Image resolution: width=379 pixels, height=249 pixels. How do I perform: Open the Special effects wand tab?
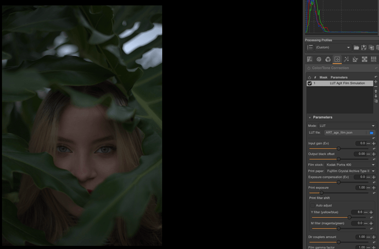point(347,59)
